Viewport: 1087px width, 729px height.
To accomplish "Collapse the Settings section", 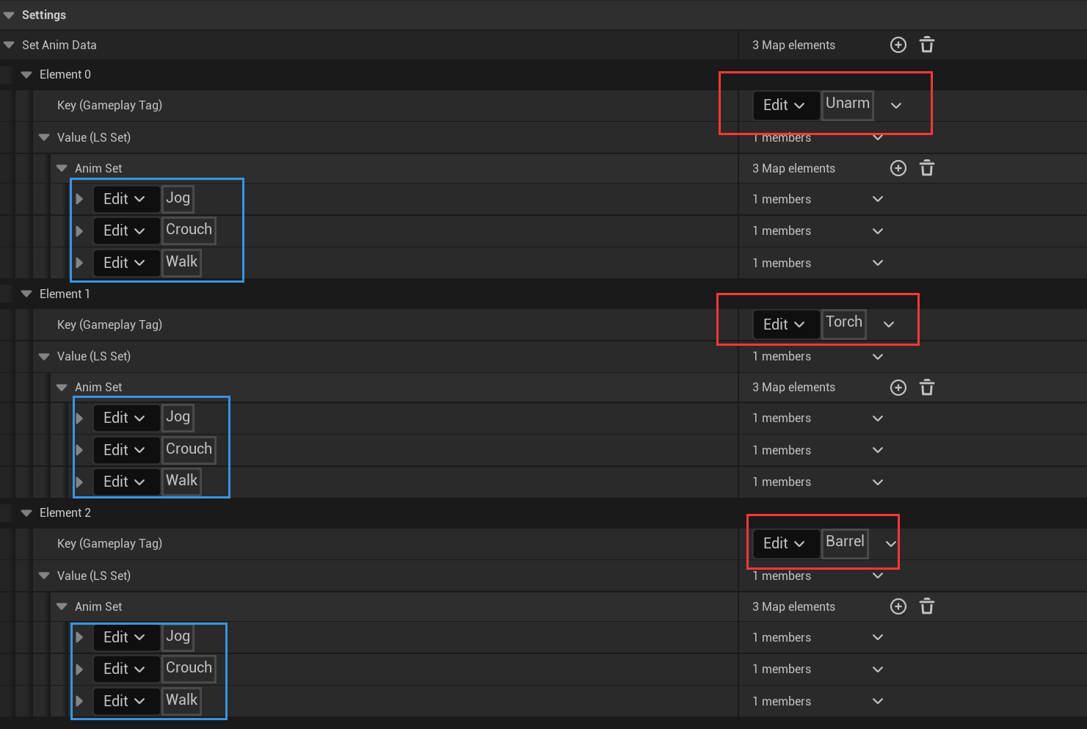I will [9, 15].
